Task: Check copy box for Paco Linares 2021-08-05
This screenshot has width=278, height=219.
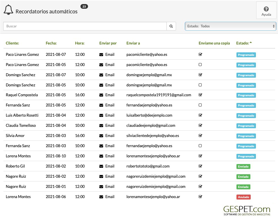Action: (200, 65)
